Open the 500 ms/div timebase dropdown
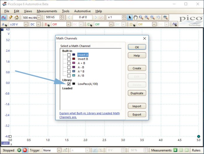 click(x=39, y=17)
